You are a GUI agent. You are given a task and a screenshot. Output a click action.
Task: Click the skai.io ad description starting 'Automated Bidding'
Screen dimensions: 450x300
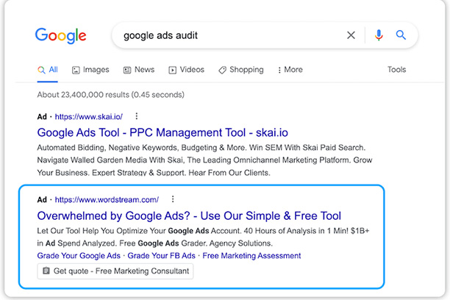click(x=204, y=160)
